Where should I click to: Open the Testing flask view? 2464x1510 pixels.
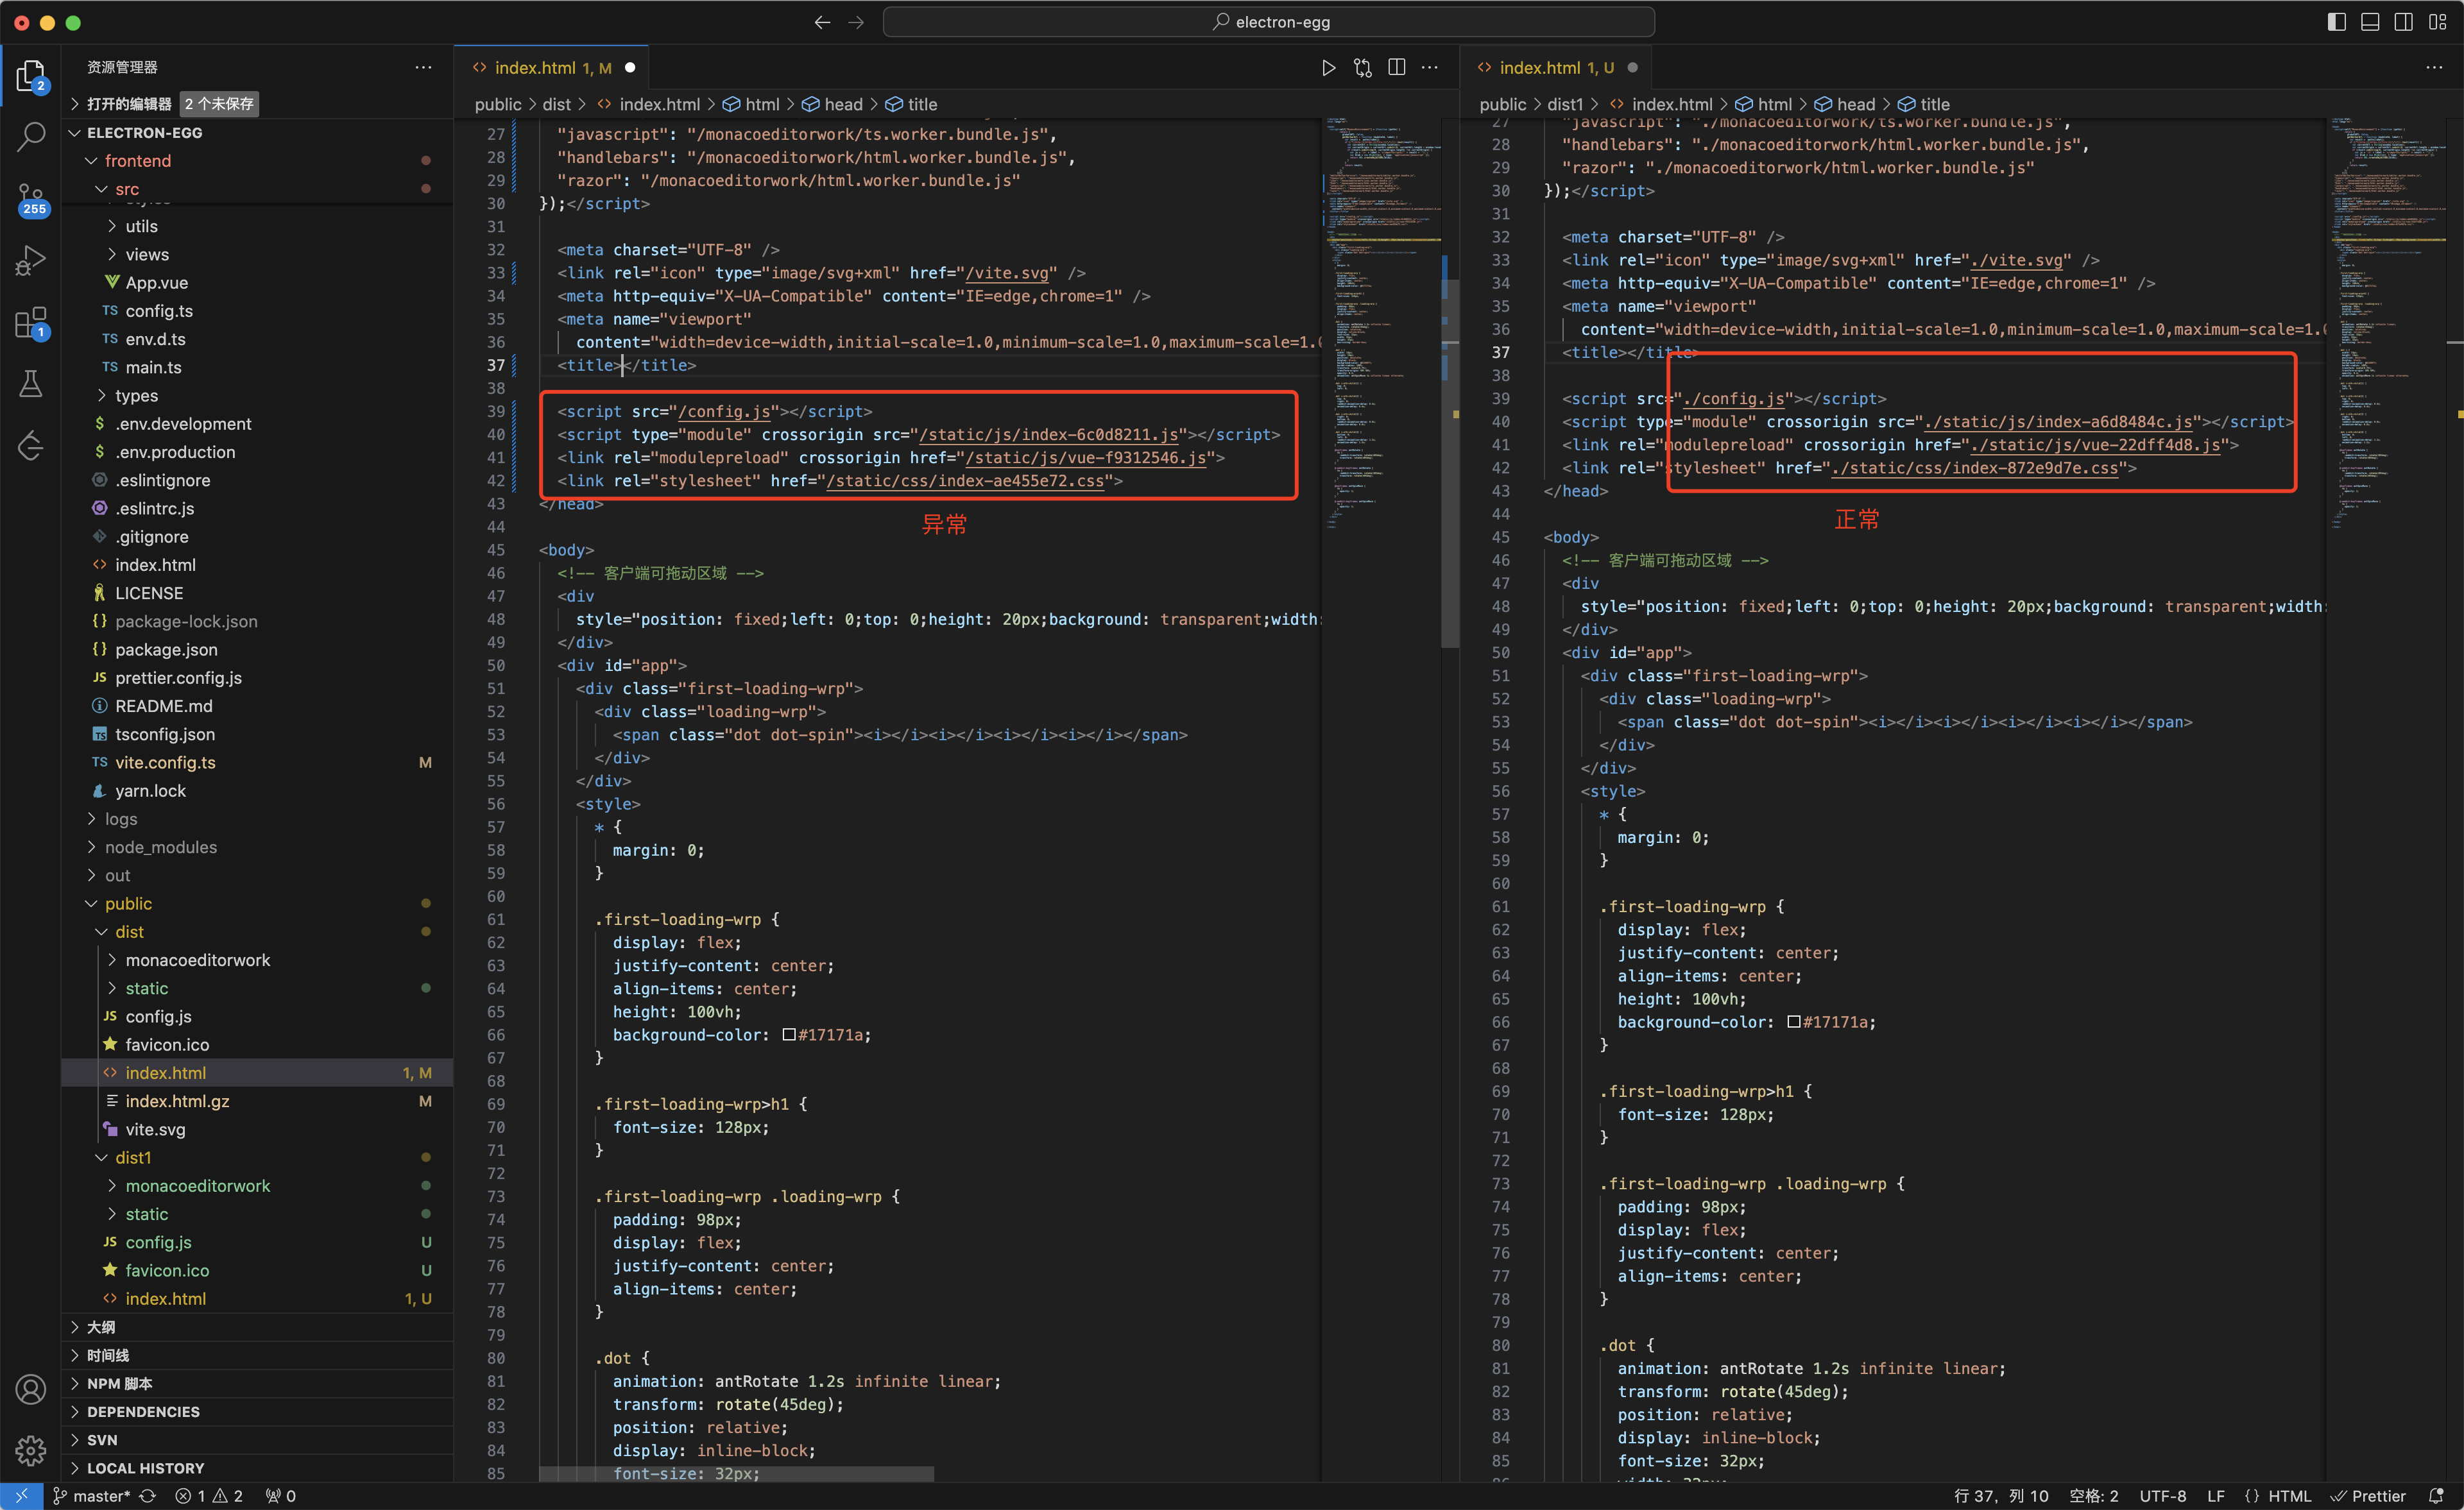[x=31, y=384]
